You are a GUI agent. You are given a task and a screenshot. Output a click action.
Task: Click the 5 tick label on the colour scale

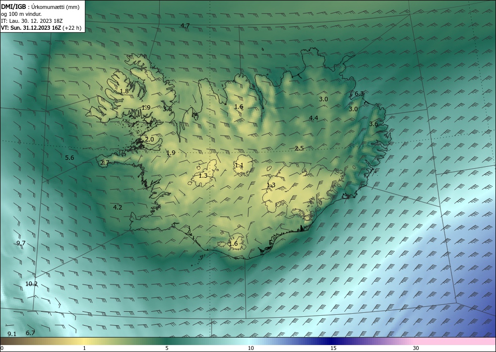[167, 349]
